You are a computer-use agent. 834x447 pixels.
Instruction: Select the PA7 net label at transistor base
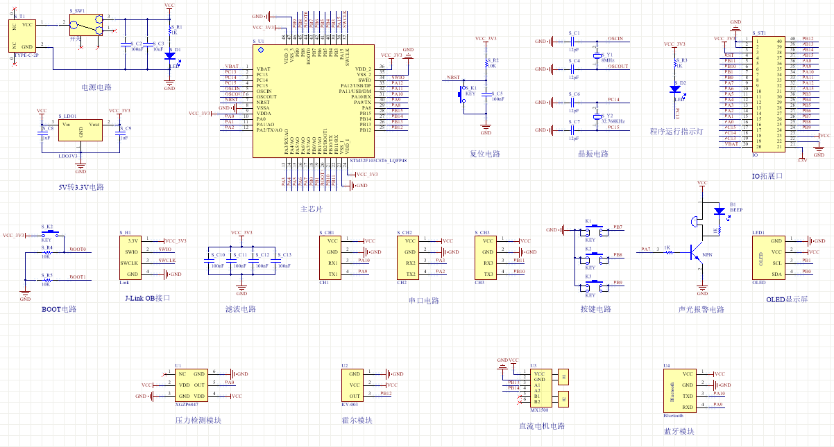click(x=645, y=249)
